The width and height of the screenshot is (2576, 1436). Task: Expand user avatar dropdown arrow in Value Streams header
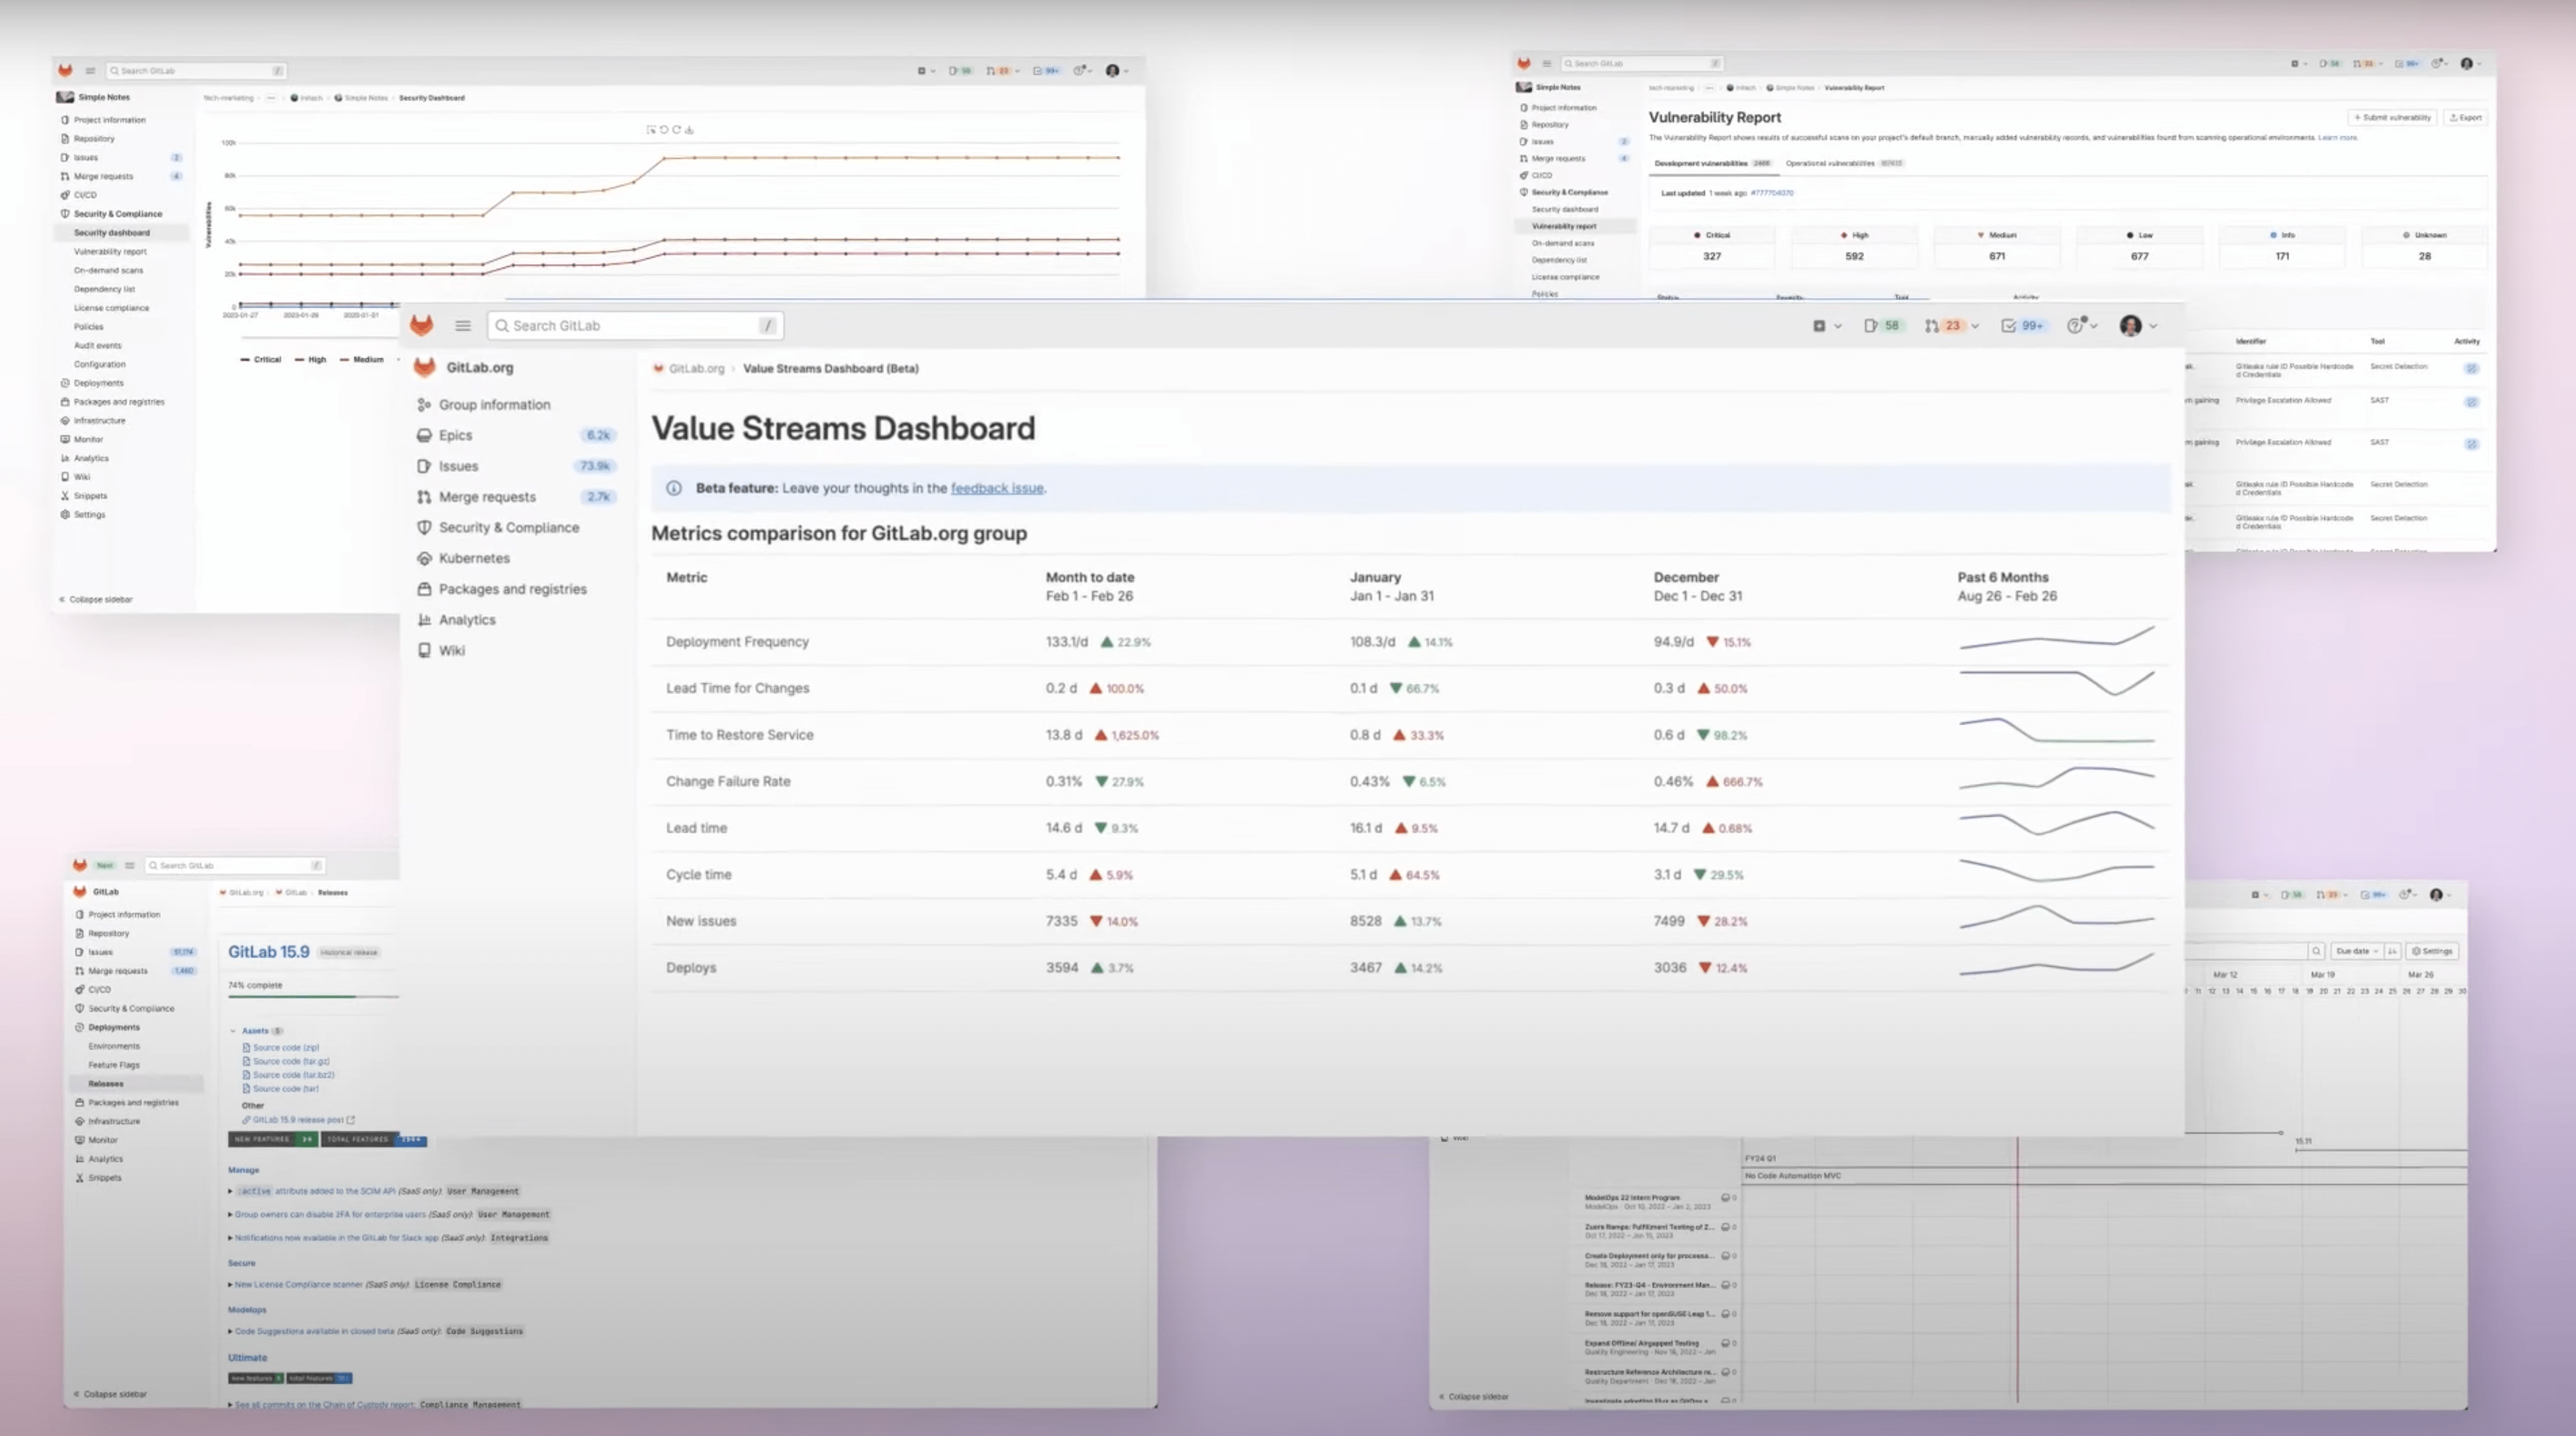[x=2153, y=326]
